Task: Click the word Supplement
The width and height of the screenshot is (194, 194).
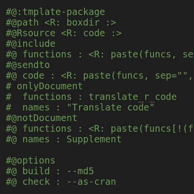Action: click(94, 139)
